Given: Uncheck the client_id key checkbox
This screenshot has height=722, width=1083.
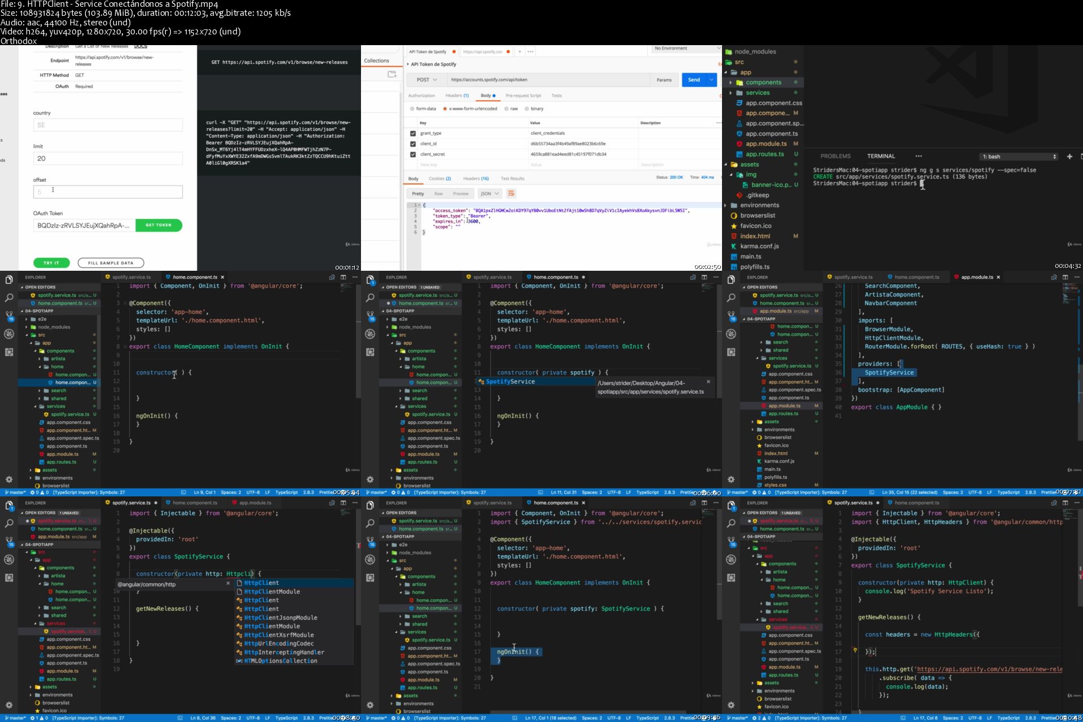Looking at the screenshot, I should (x=413, y=144).
